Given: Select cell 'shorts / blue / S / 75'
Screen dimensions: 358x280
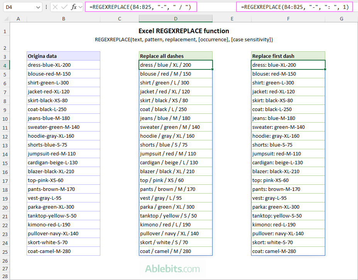Looking at the screenshot, I should [176, 145].
